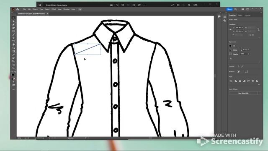Click the Edit image icon in Photos window
Viewport: 268px width, 151px height.
[x=111, y=5]
